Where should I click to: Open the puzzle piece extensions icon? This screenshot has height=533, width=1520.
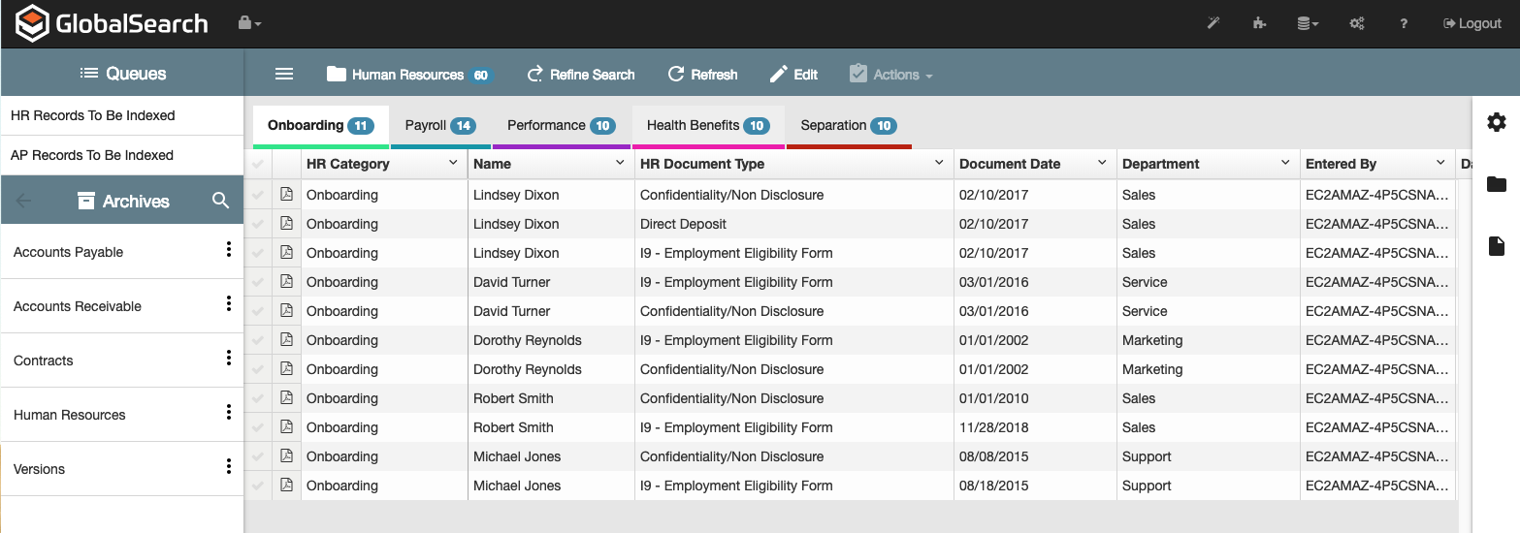coord(1259,23)
